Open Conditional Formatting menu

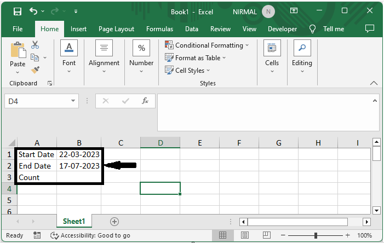click(x=207, y=45)
